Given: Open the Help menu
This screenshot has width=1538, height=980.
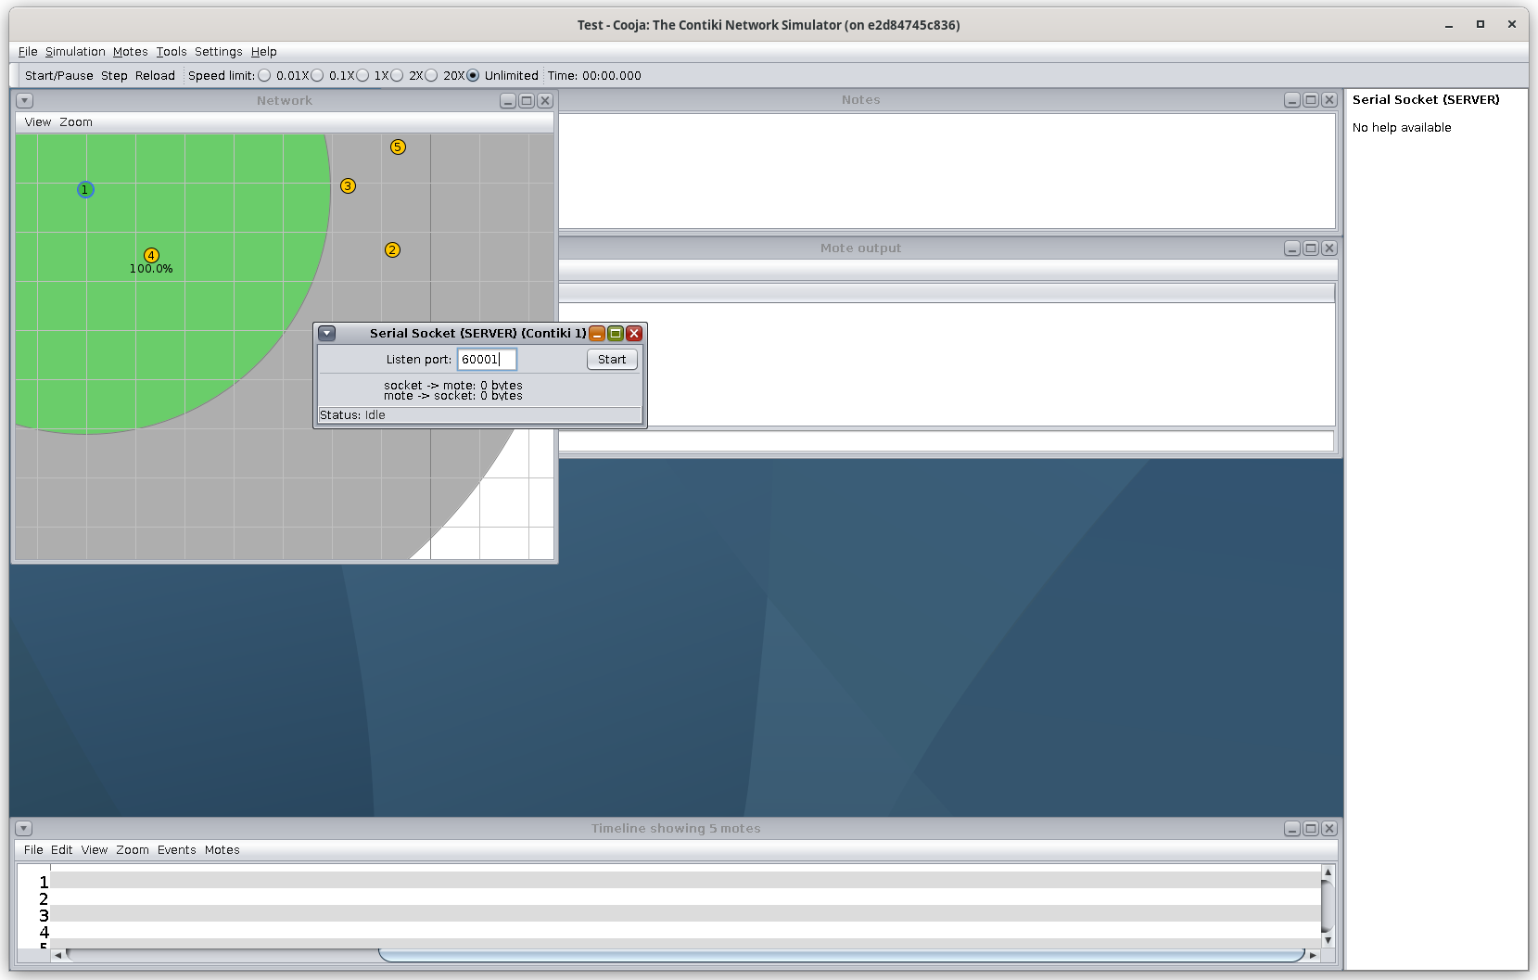Looking at the screenshot, I should click(x=263, y=52).
